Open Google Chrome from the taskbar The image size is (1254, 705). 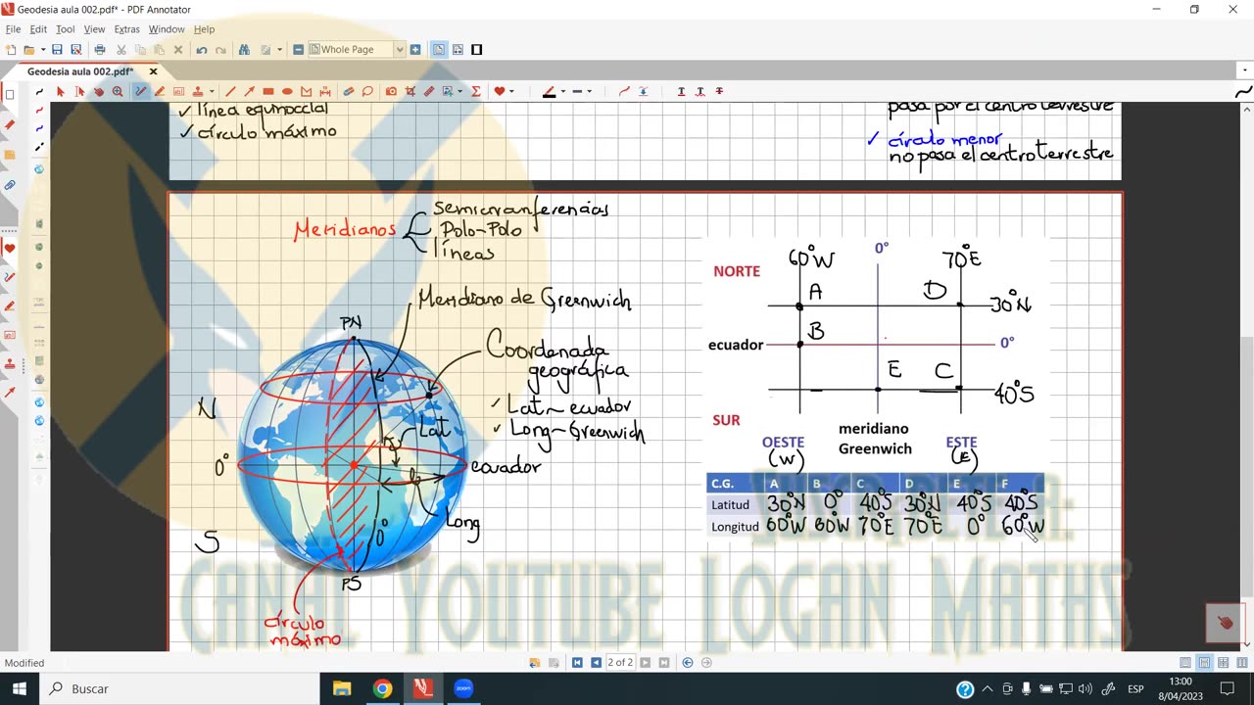point(382,688)
